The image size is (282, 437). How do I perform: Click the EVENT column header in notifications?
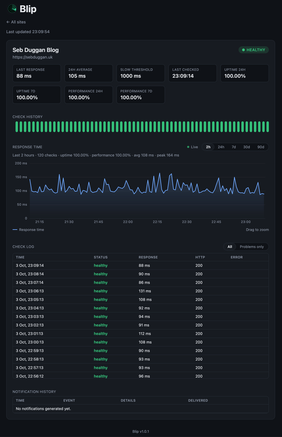pyautogui.click(x=69, y=400)
